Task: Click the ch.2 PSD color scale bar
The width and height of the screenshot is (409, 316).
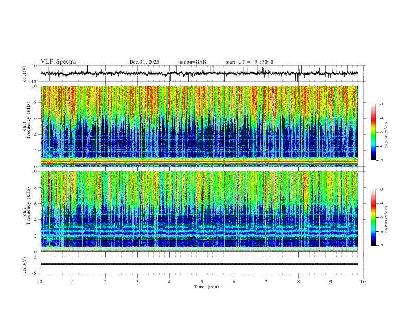Action: 373,217
